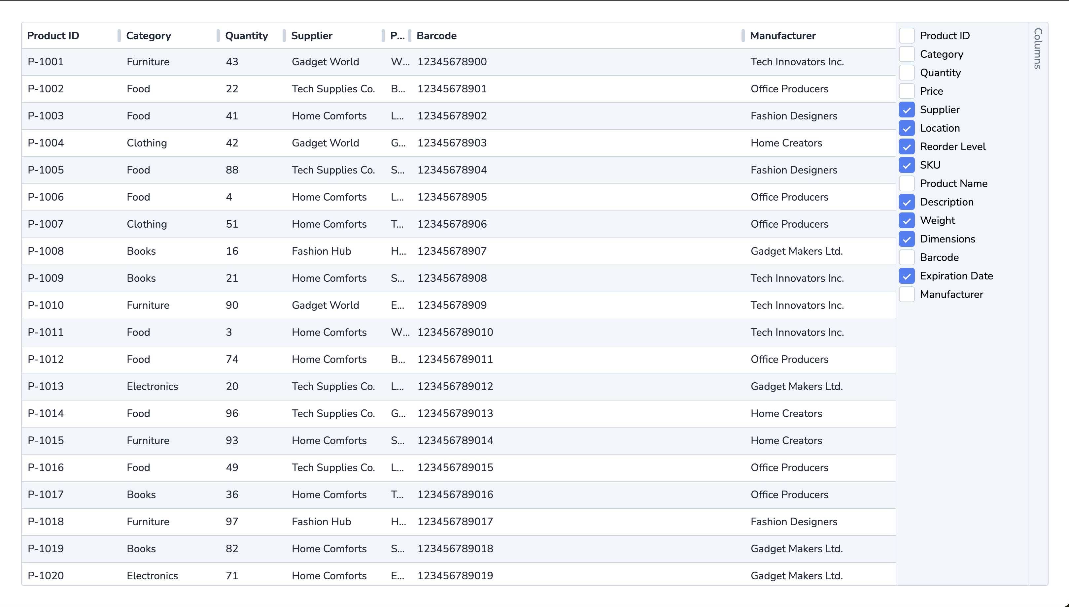Toggle the Price column checkbox
The width and height of the screenshot is (1069, 607).
(x=906, y=91)
